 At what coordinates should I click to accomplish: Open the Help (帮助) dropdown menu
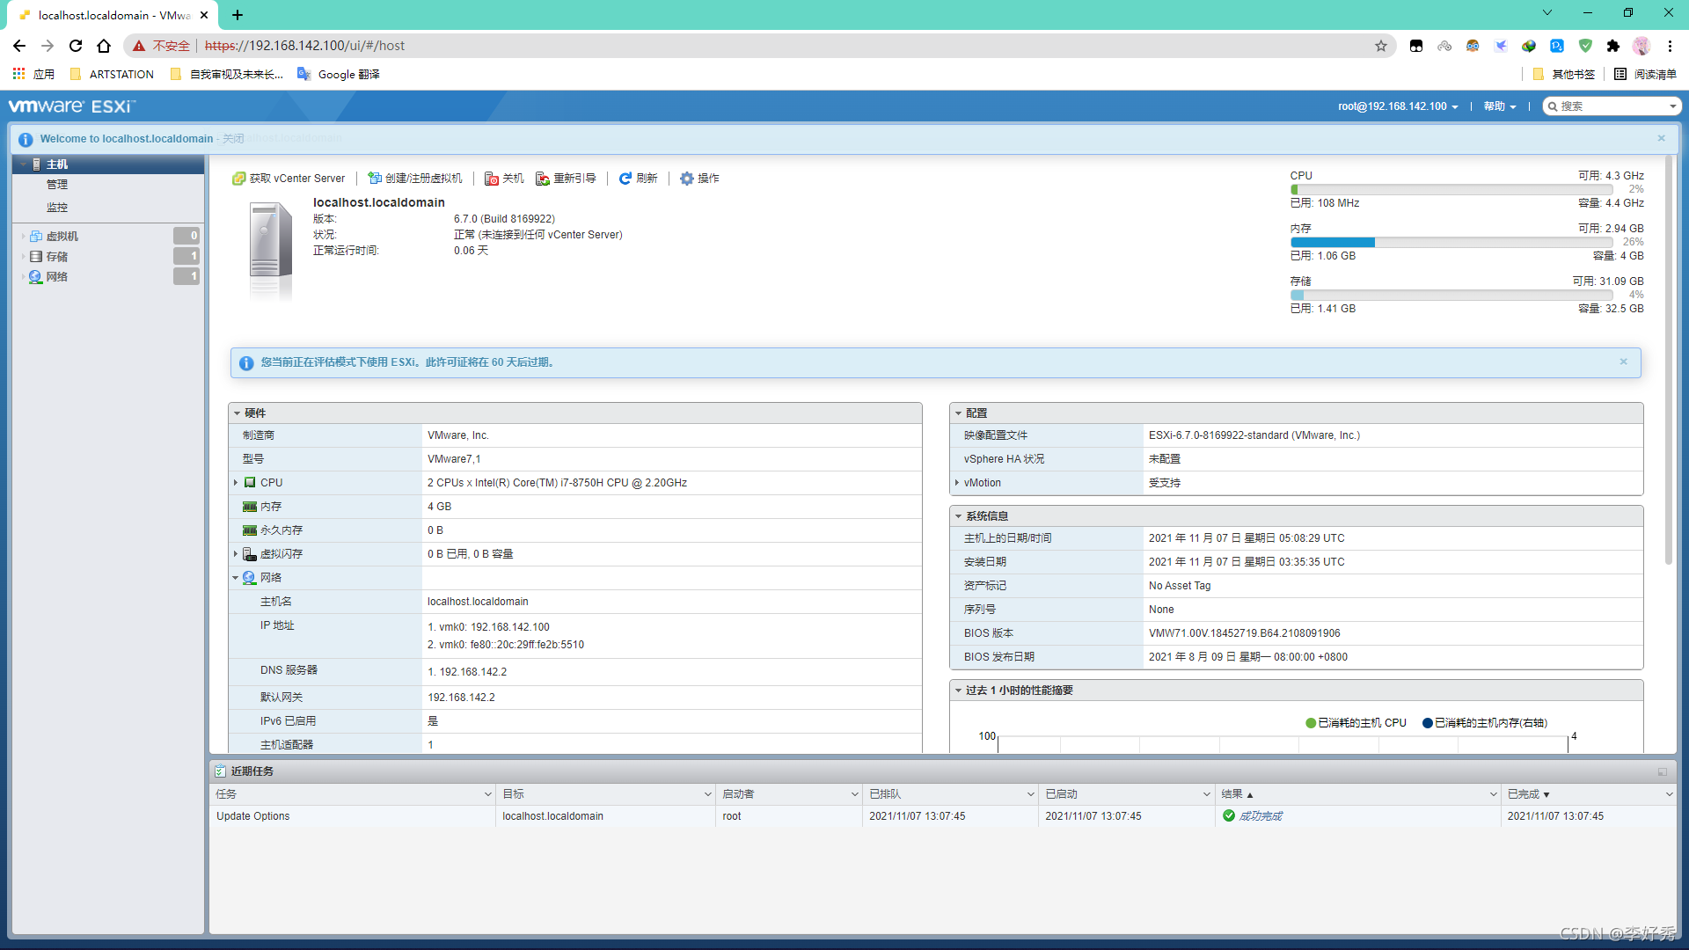1500,106
